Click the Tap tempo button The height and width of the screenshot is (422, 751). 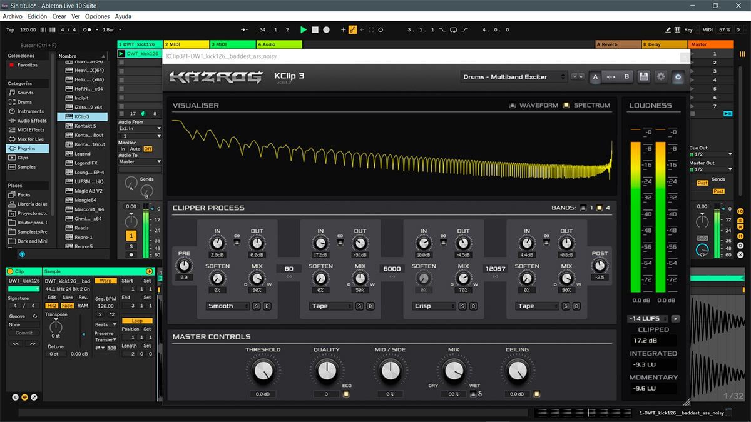click(x=10, y=29)
